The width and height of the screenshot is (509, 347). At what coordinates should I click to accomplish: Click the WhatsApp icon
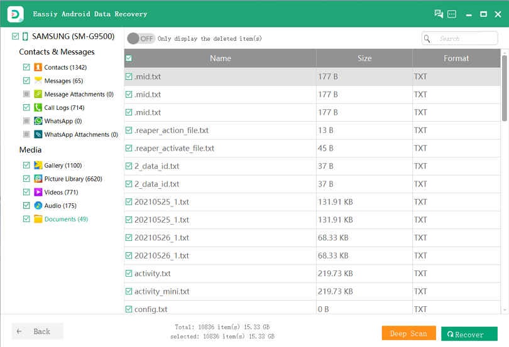click(38, 121)
